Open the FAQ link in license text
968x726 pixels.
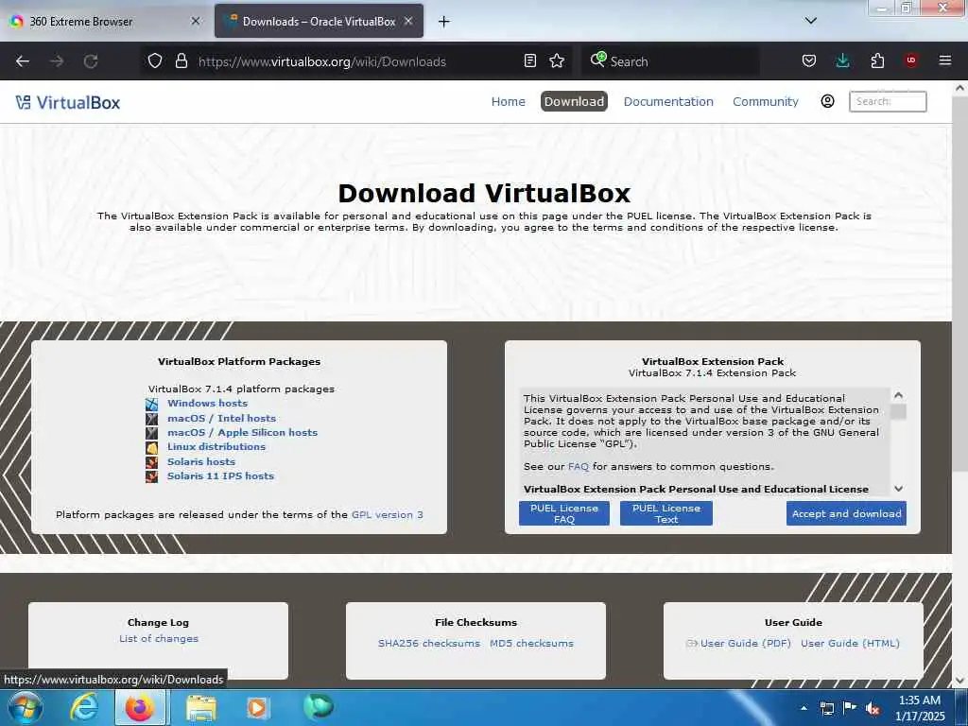click(x=579, y=467)
